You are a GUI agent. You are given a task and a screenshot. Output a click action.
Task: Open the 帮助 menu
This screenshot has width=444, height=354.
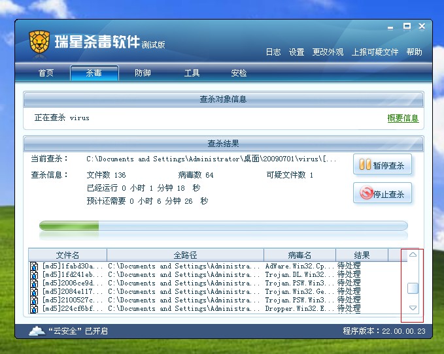(415, 52)
